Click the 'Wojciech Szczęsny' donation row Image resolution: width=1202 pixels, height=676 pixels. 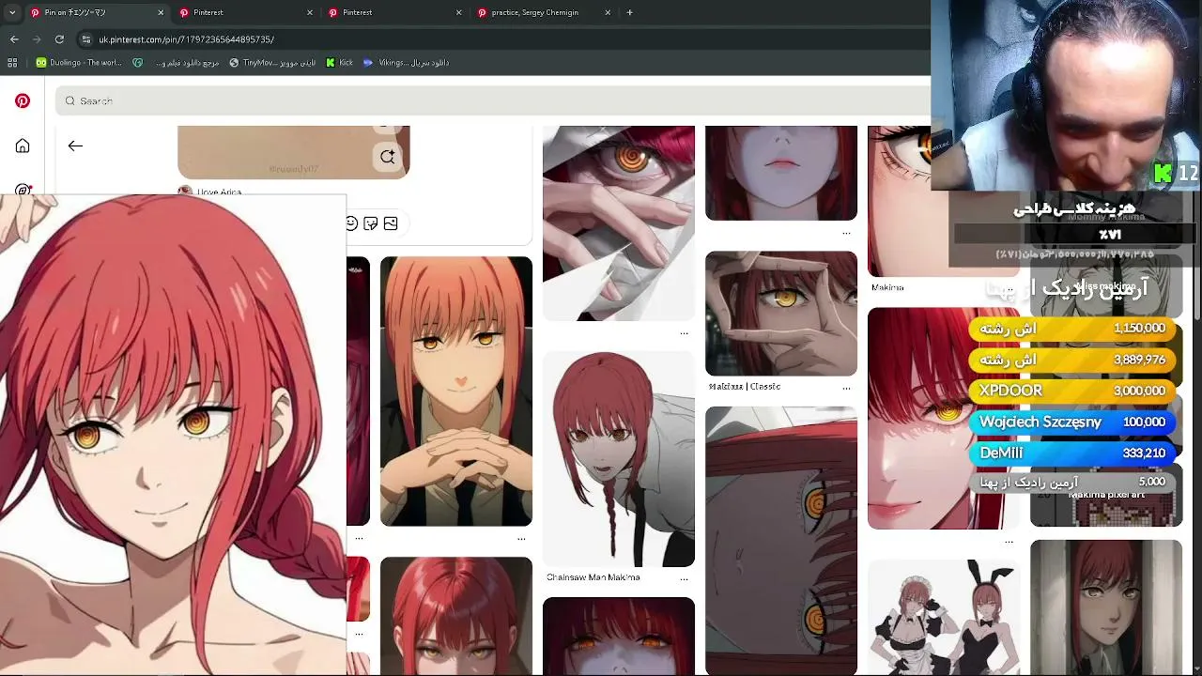(x=1072, y=422)
